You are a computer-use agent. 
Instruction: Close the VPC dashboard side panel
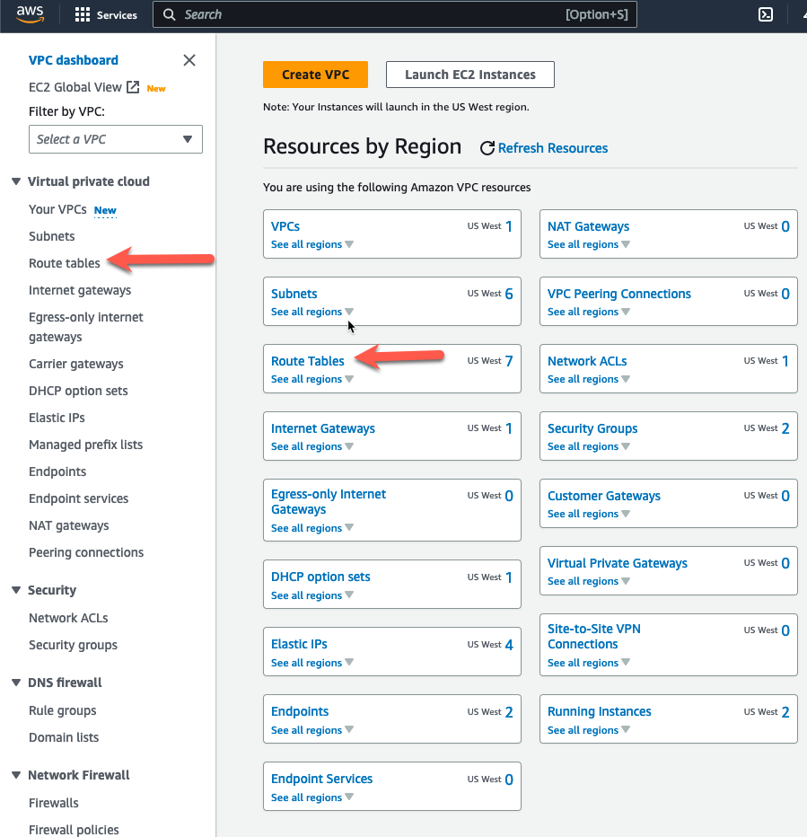tap(189, 60)
